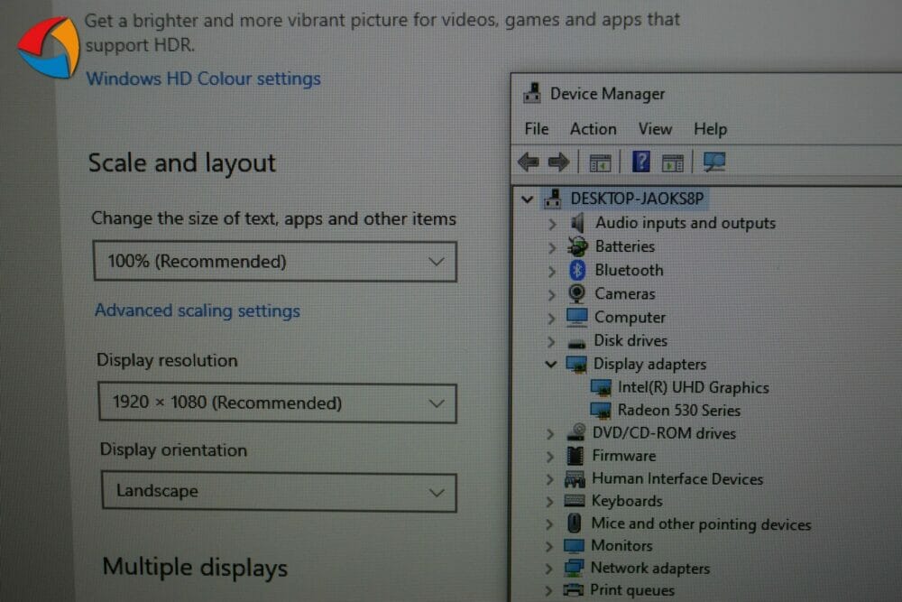Collapse the DESKTOP-JAOKS8P root node
This screenshot has height=602, width=902.
point(527,199)
